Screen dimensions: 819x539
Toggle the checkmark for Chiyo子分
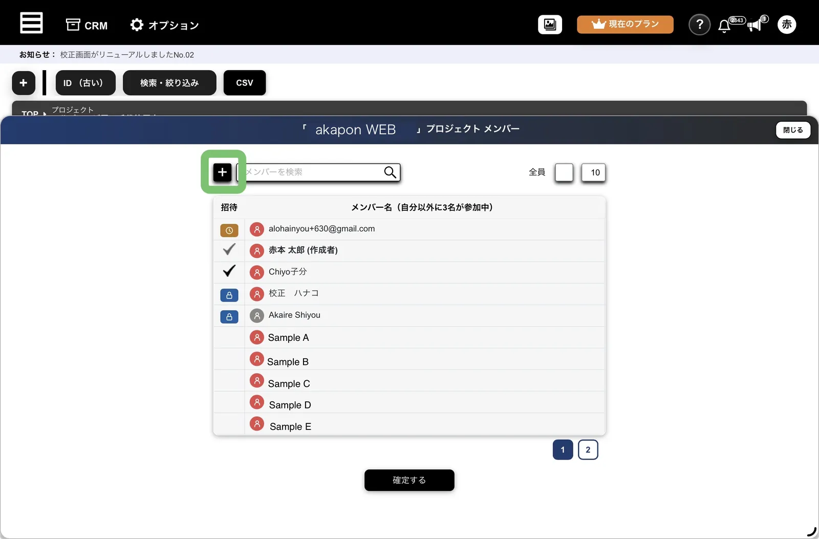(229, 271)
